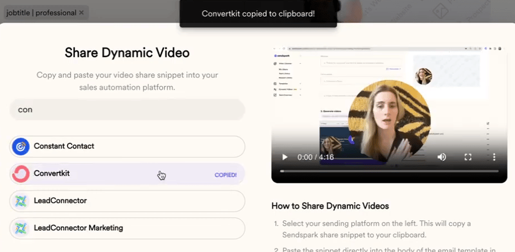Select the Constant Contact platform row
515x252 pixels.
pyautogui.click(x=127, y=146)
